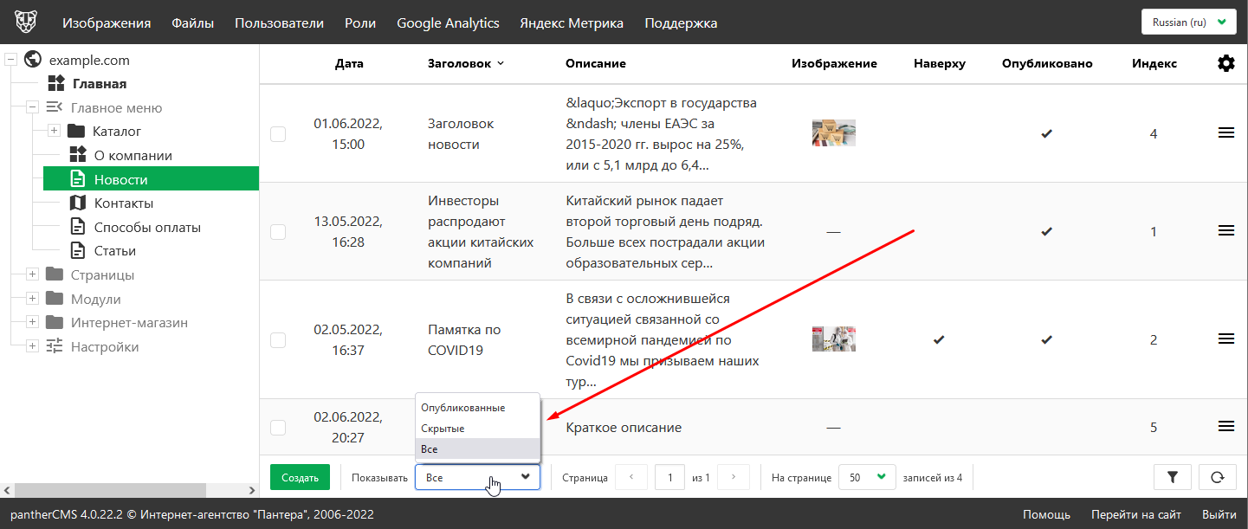1248x529 pixels.
Task: Click the filter funnel icon
Action: tap(1173, 477)
